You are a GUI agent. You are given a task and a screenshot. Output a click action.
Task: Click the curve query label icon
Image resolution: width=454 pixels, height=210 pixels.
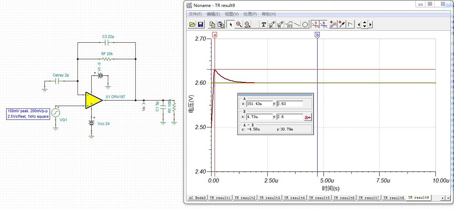(x=281, y=25)
